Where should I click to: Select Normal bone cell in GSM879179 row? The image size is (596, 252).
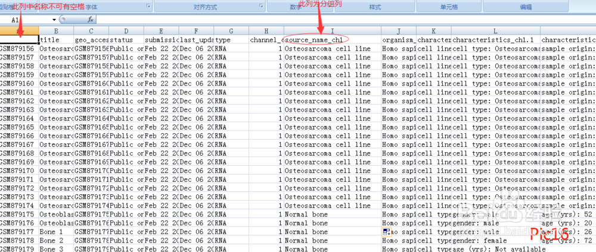(x=332, y=249)
